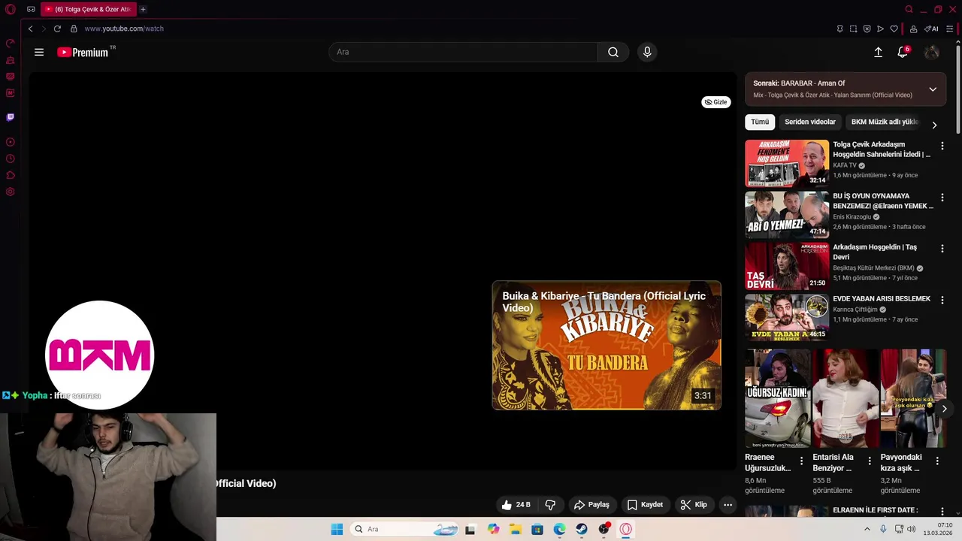Screen dimensions: 962x541
Task: Open YouTube account avatar menu
Action: coord(932,52)
